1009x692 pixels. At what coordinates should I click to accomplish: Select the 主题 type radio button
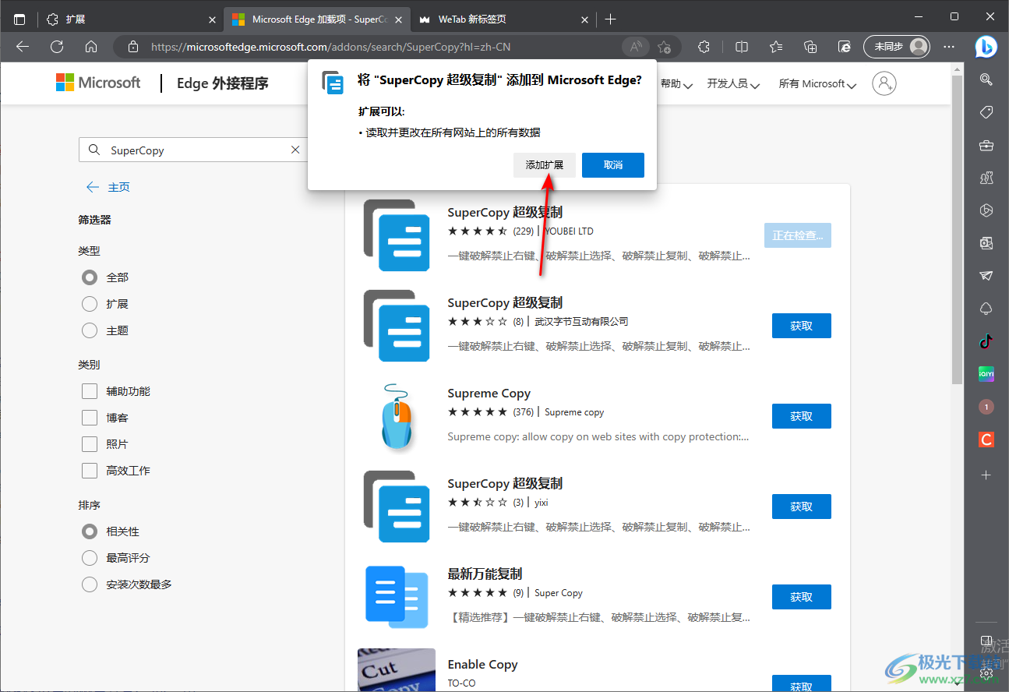(x=90, y=330)
